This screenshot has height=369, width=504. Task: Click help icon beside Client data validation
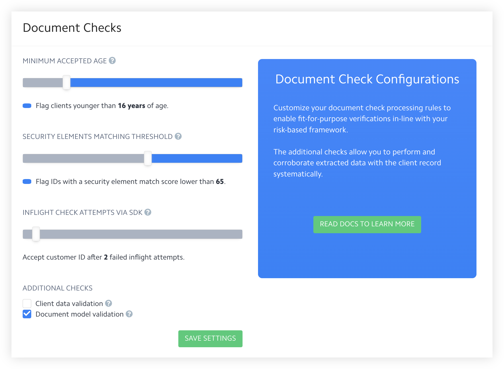pos(108,303)
